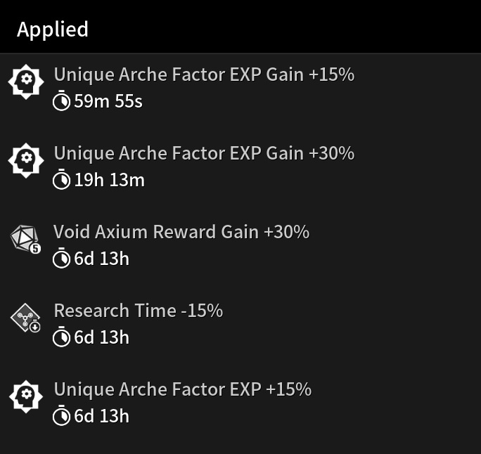Click the 19h 13m remaining time

coord(109,180)
